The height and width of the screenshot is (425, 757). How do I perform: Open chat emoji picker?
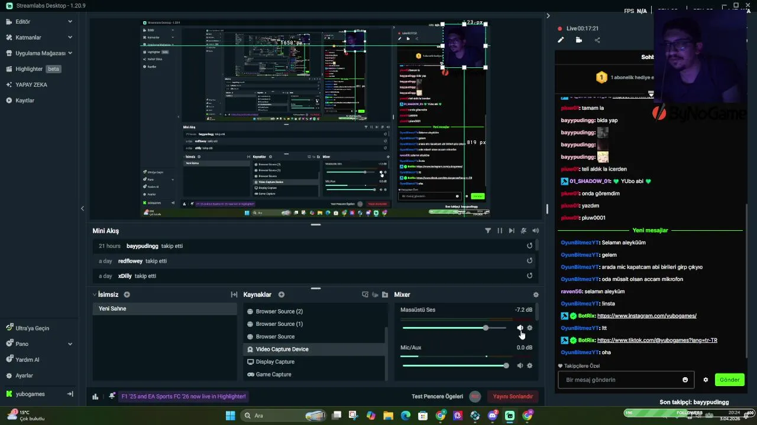[x=685, y=380]
